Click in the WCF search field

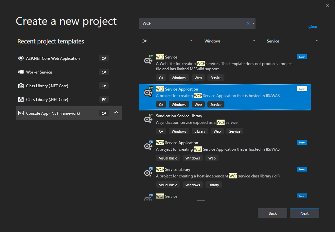coord(193,23)
